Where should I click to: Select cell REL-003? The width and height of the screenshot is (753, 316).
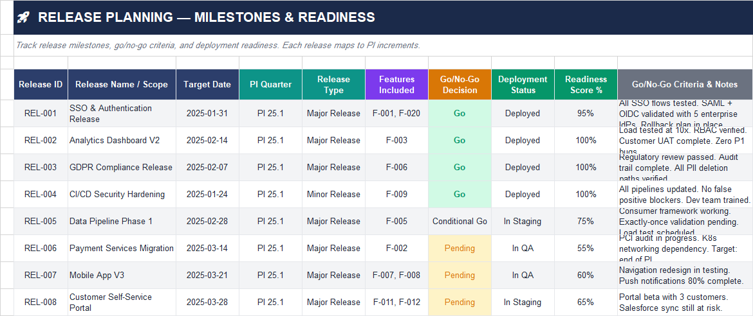[41, 168]
